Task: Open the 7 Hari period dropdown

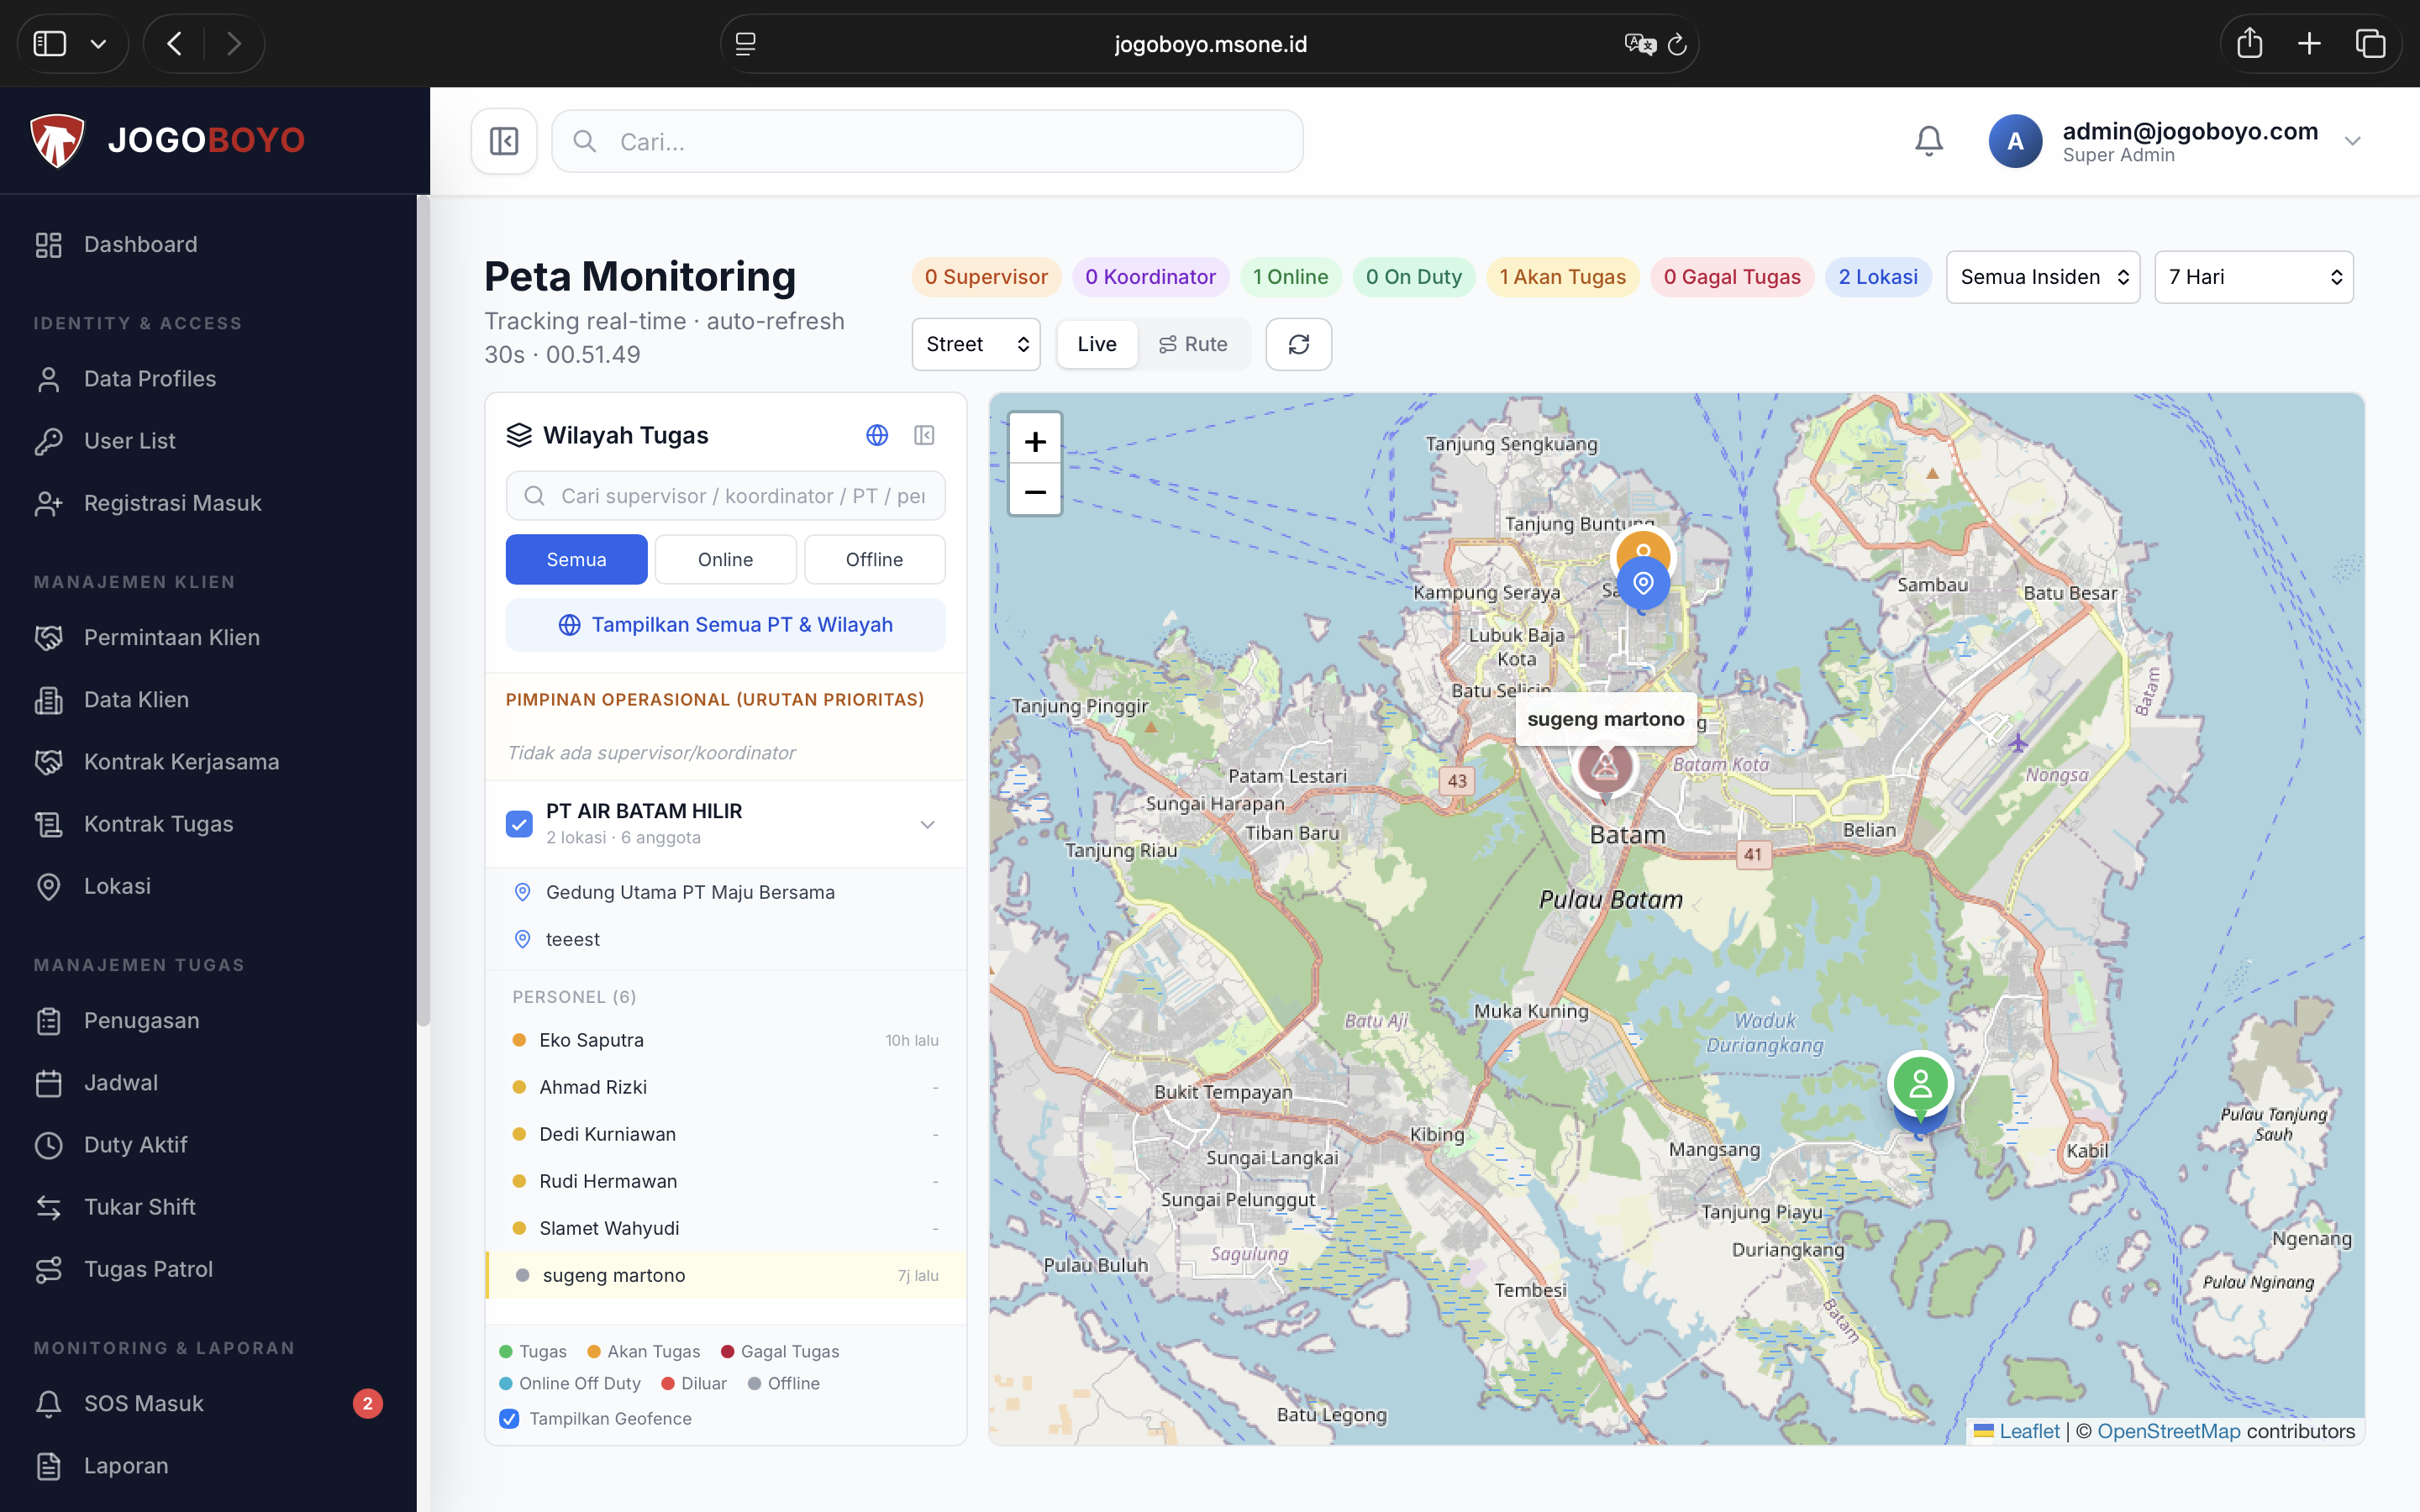Action: tap(2253, 277)
